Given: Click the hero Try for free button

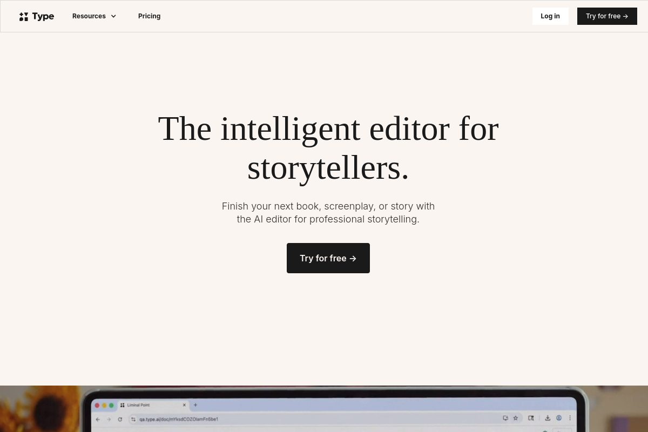Looking at the screenshot, I should pyautogui.click(x=328, y=258).
